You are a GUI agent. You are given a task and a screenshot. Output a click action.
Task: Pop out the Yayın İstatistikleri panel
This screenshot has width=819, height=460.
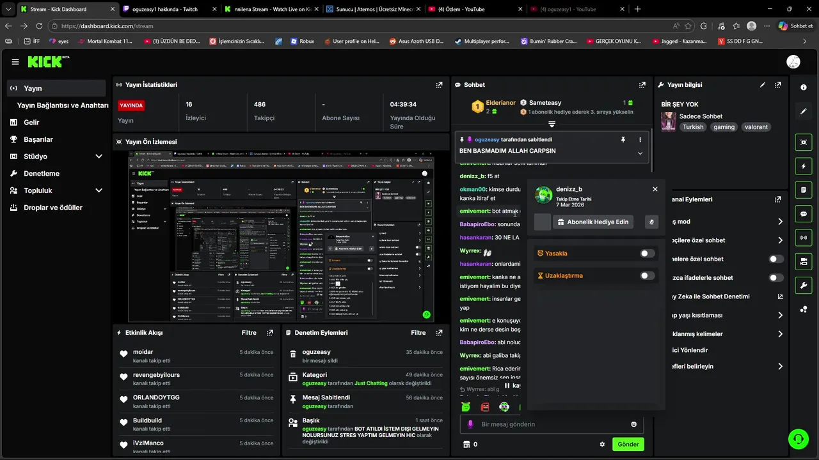tap(439, 84)
